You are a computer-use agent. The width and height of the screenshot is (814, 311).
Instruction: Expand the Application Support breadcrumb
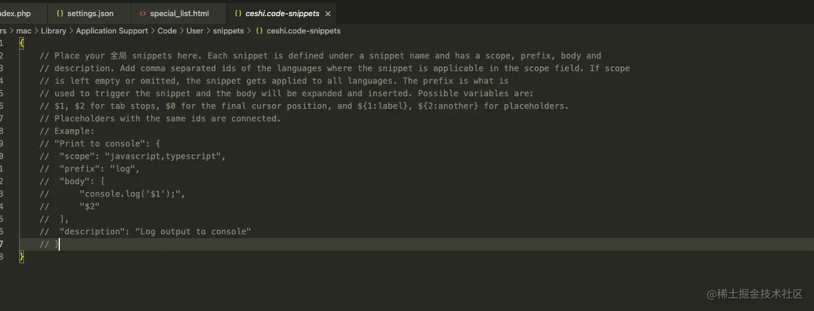point(111,31)
